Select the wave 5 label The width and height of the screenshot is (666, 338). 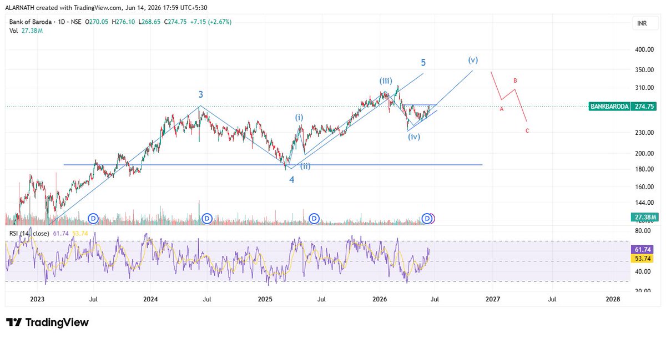422,63
